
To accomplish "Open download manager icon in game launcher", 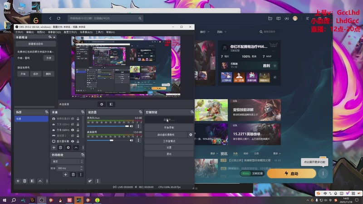I will [287, 18].
